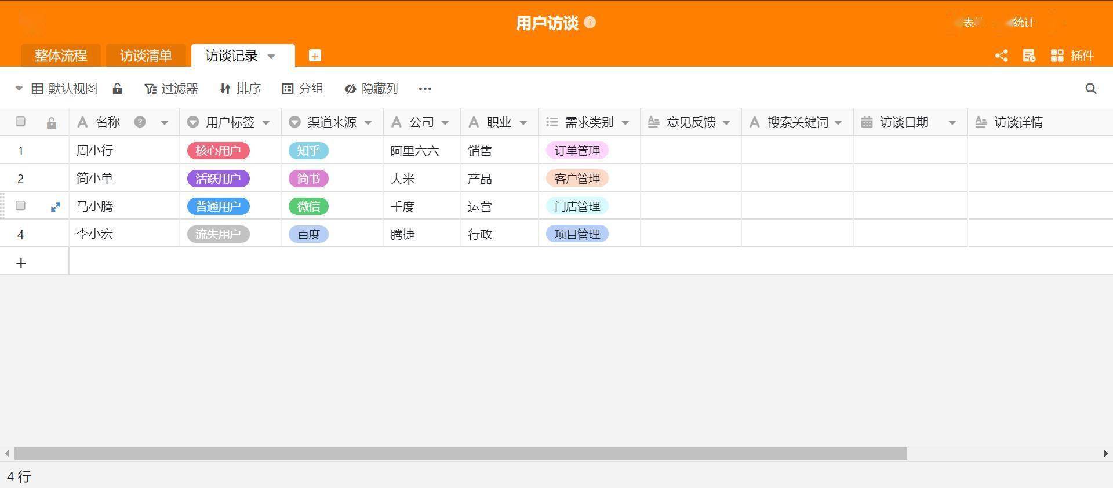The image size is (1113, 488).
Task: Click the 统计 item in header
Action: click(x=1023, y=23)
